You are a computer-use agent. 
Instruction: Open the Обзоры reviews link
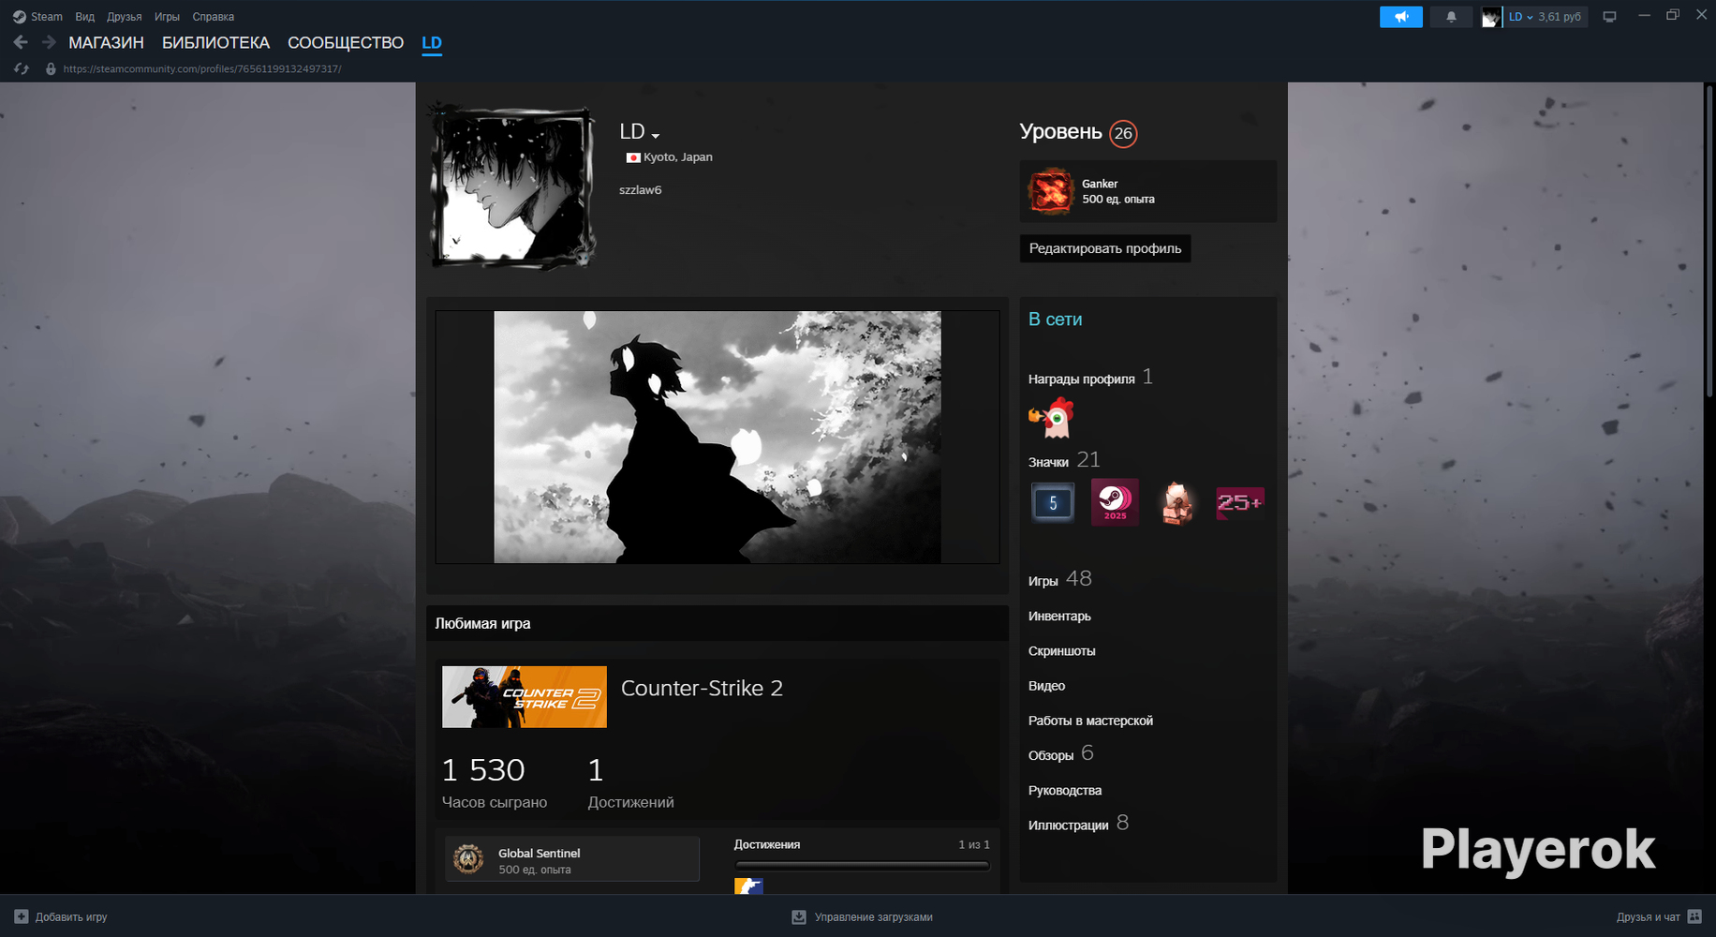(x=1051, y=755)
